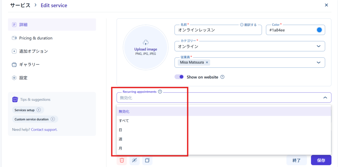Image resolution: width=338 pixels, height=167 pixels.
Task: Expand the カテゴリー dropdown
Action: [319, 46]
